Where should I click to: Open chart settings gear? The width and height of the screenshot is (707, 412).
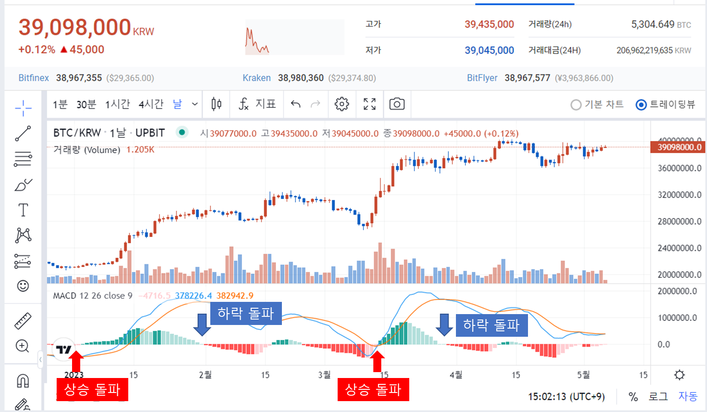(342, 104)
